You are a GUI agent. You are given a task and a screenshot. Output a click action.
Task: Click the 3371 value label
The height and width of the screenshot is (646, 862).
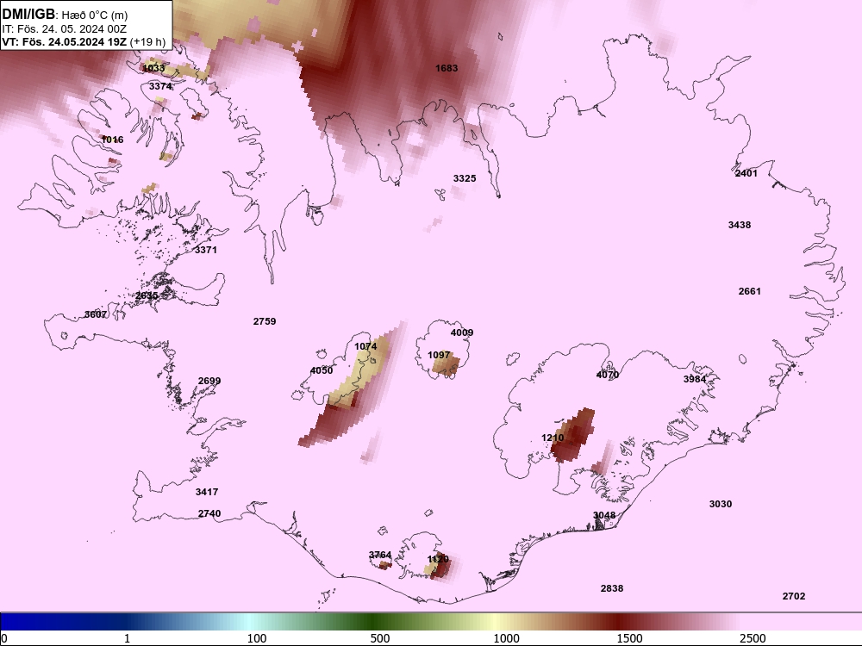click(206, 250)
